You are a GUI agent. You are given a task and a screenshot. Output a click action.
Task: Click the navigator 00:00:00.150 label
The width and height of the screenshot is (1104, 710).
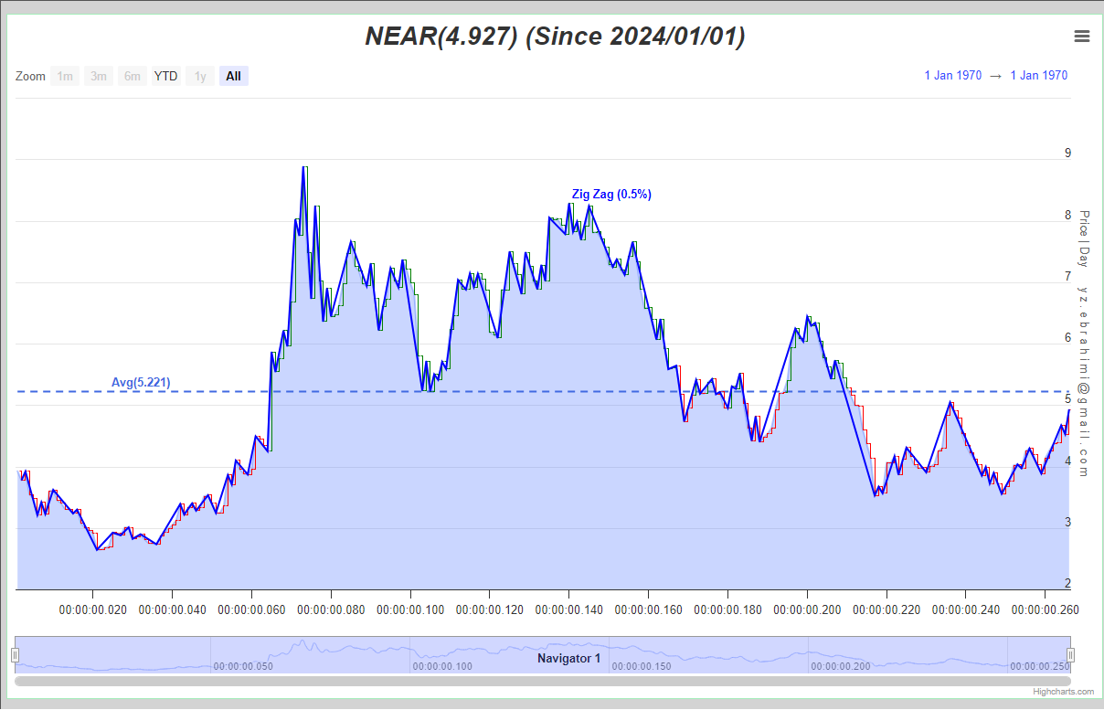click(642, 666)
